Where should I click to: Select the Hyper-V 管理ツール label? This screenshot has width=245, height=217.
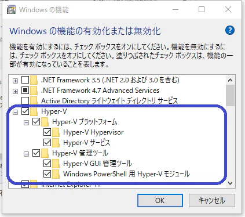[x=80, y=153]
